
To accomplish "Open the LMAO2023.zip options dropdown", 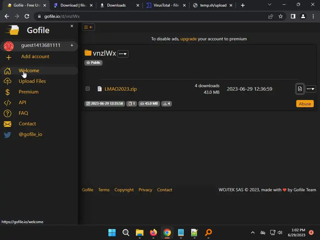I will tap(311, 89).
